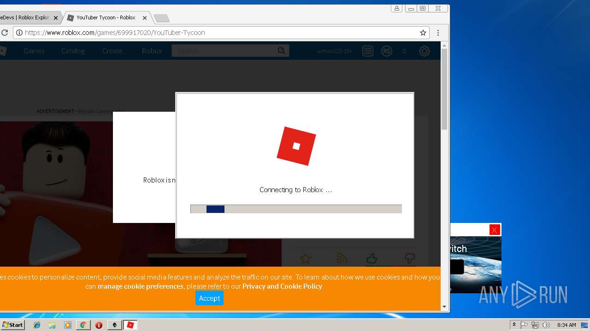Screen dimensions: 590x331
Task: Open the Roblox settings gear icon
Action: tap(425, 51)
